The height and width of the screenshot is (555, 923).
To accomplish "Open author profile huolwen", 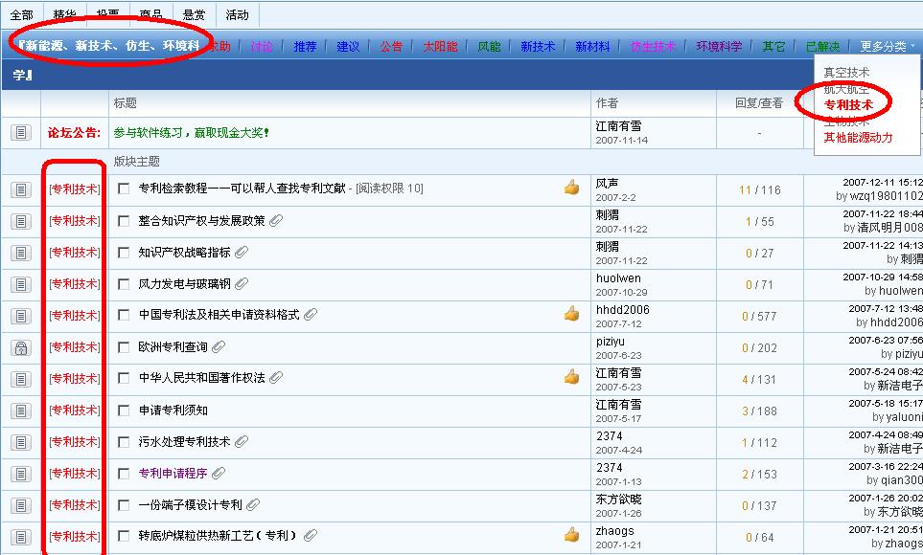I will point(618,278).
